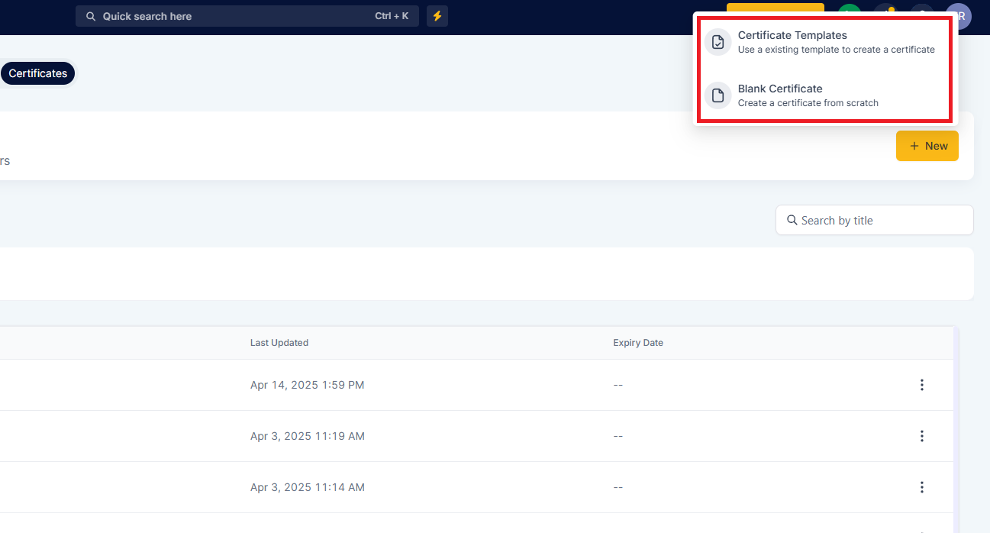Click the Expiry Date column header
990x533 pixels.
coord(638,343)
